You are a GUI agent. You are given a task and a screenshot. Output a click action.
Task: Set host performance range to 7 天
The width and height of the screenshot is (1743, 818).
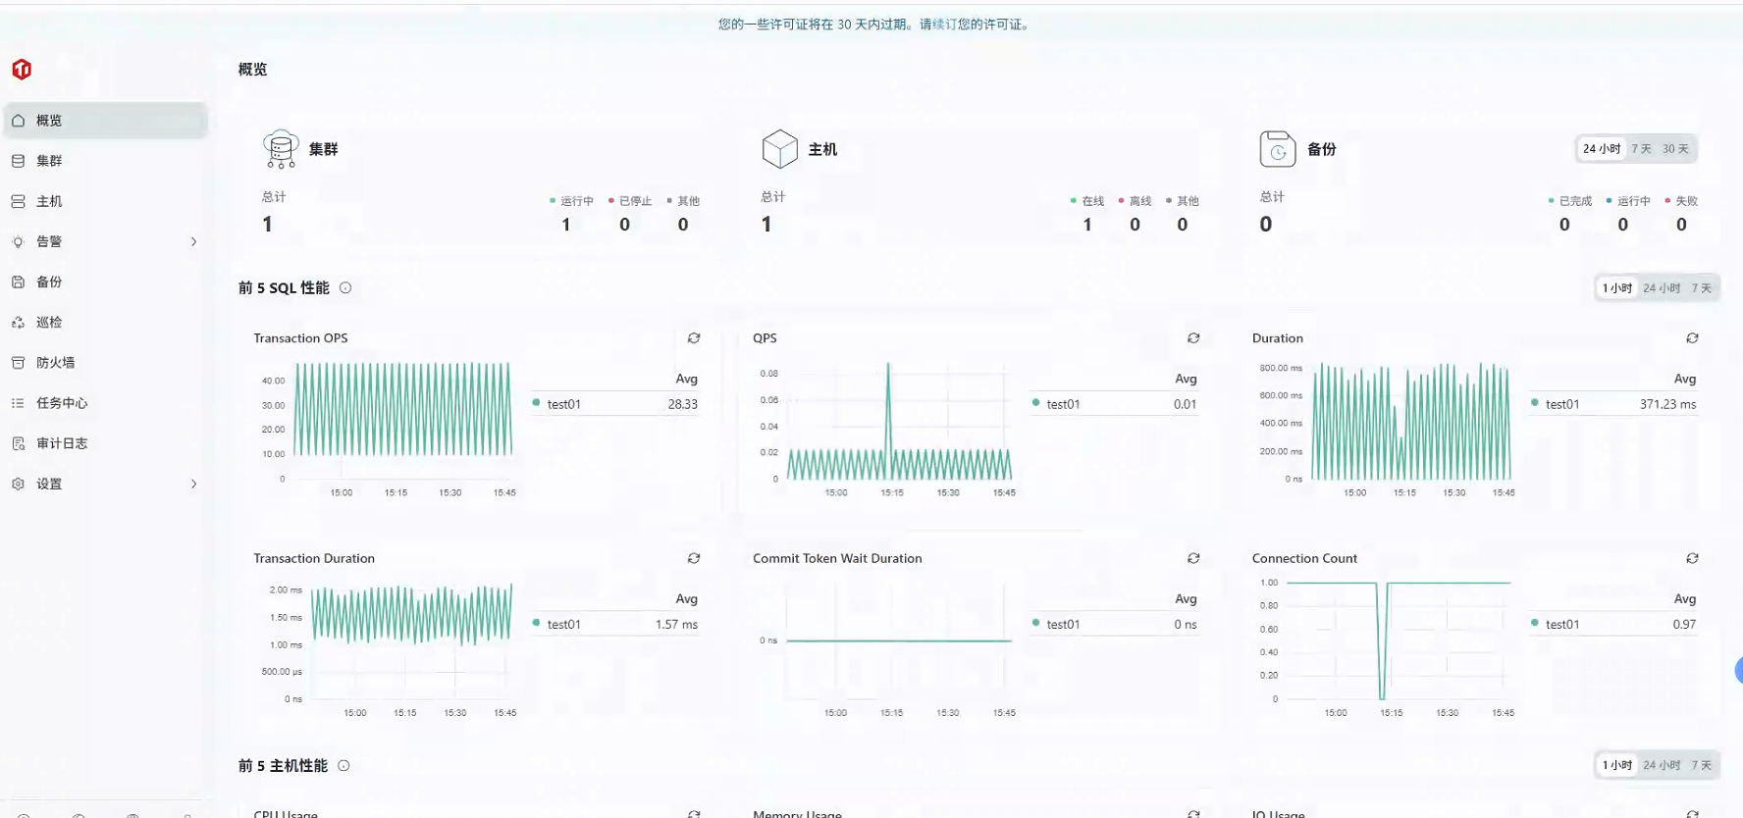[1701, 765]
